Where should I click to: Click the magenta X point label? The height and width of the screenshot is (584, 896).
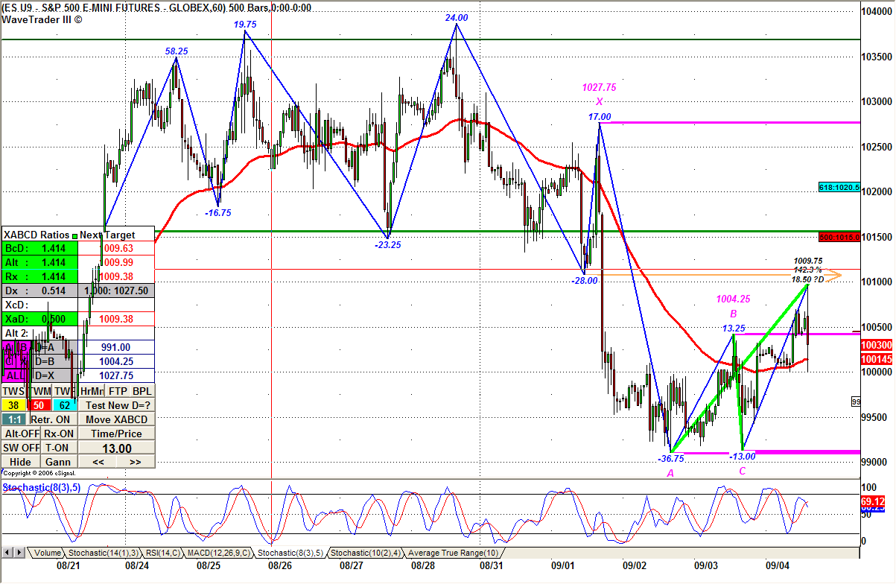599,101
